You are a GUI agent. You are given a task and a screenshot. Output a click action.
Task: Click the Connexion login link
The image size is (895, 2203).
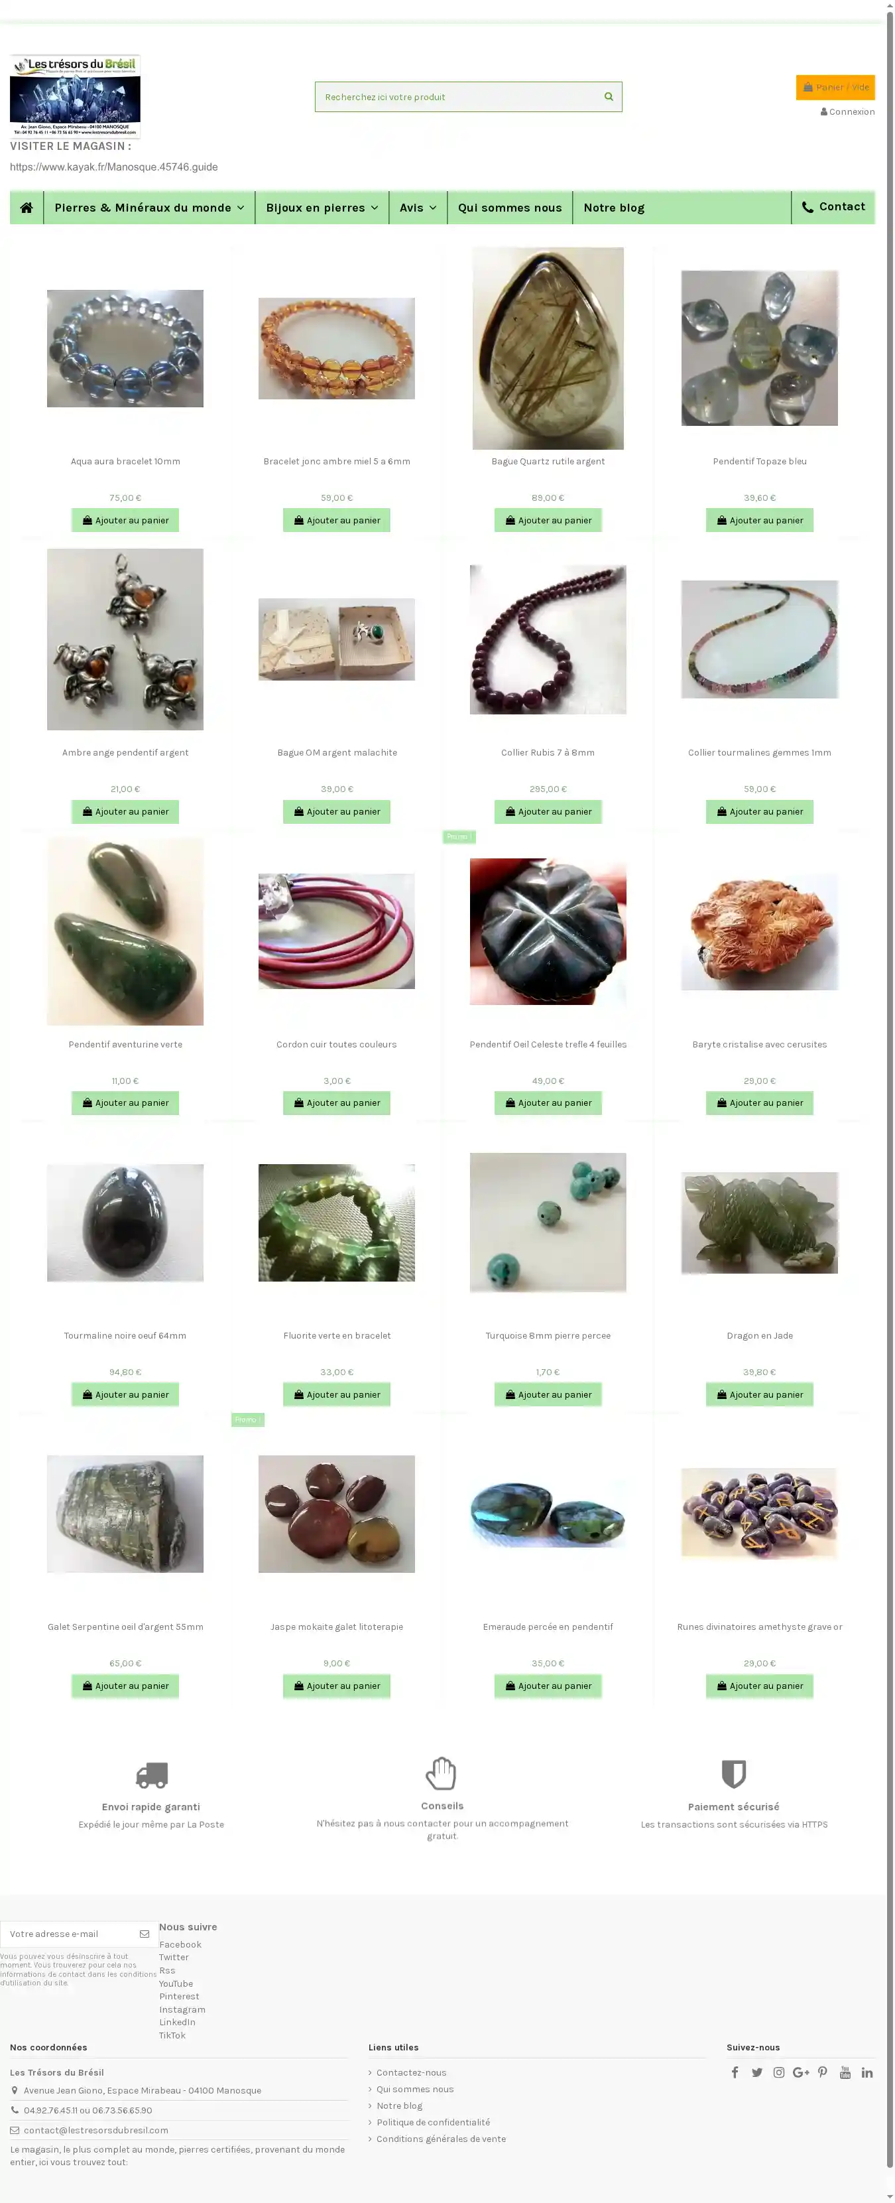(x=847, y=112)
